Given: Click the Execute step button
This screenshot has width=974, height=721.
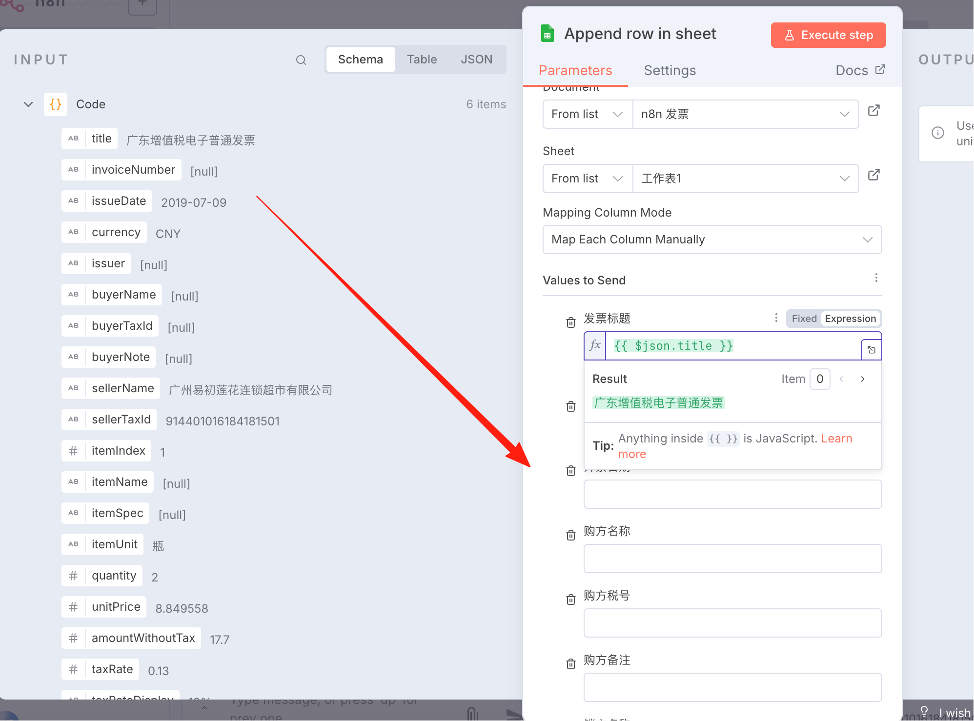Looking at the screenshot, I should [x=828, y=35].
